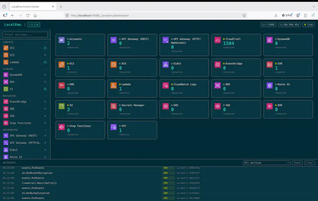Image resolution: width=318 pixels, height=201 pixels.
Task: Click the EC2 card icon in dashboard
Action: tap(62, 65)
